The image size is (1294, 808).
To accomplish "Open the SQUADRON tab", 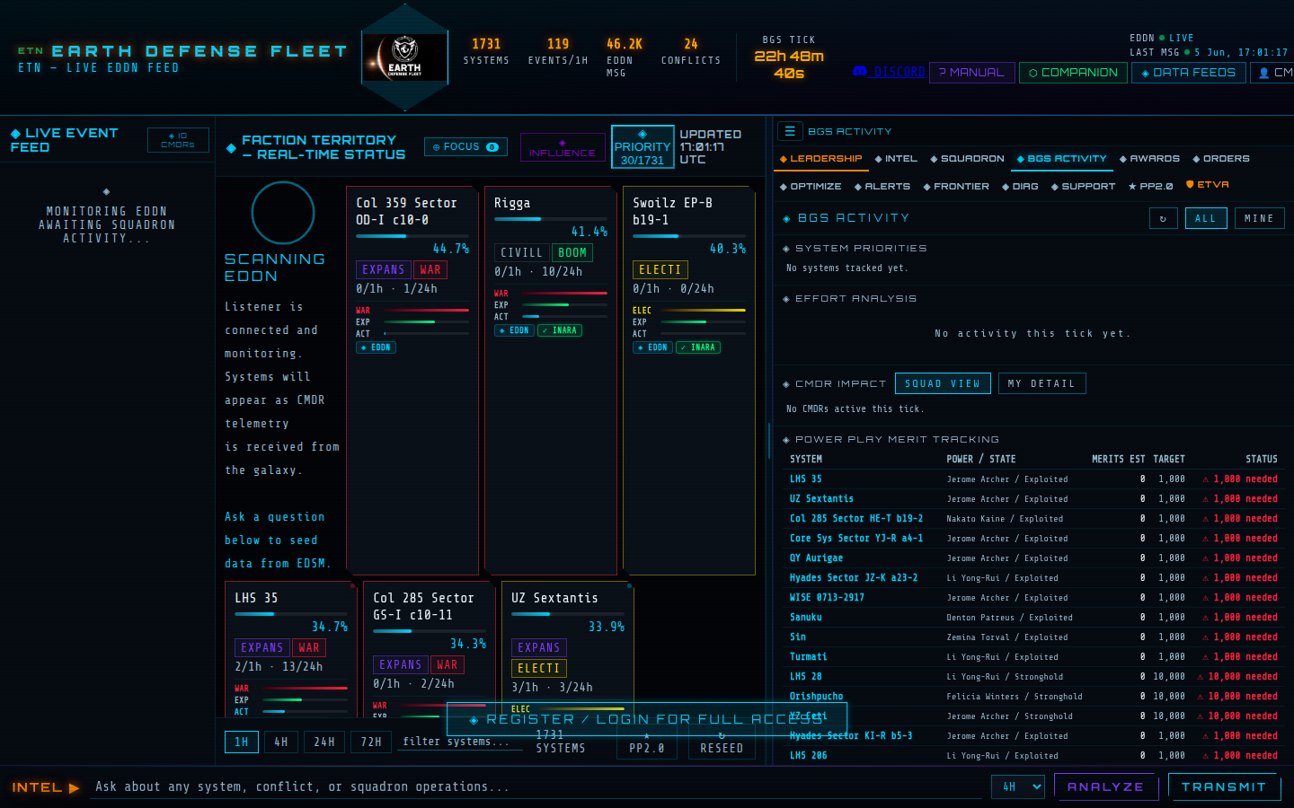I will [967, 159].
